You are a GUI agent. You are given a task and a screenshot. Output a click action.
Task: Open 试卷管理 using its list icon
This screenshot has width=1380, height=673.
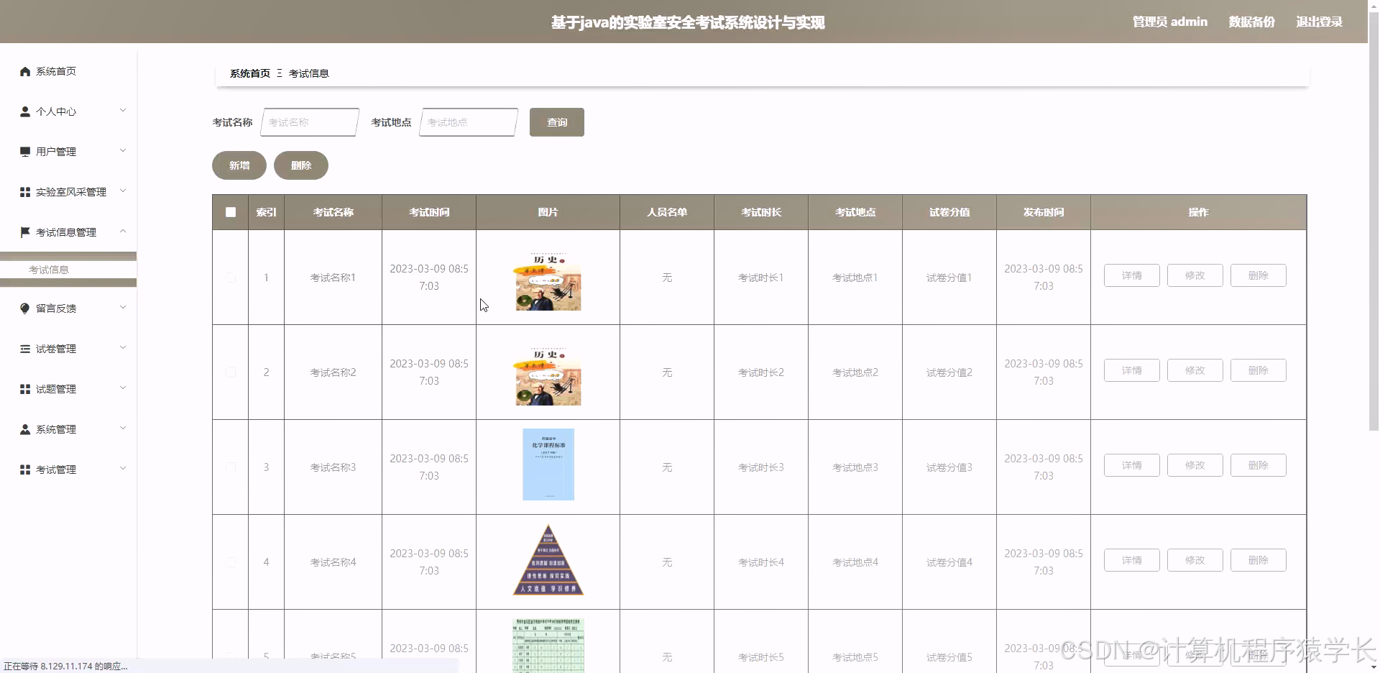[x=24, y=348]
